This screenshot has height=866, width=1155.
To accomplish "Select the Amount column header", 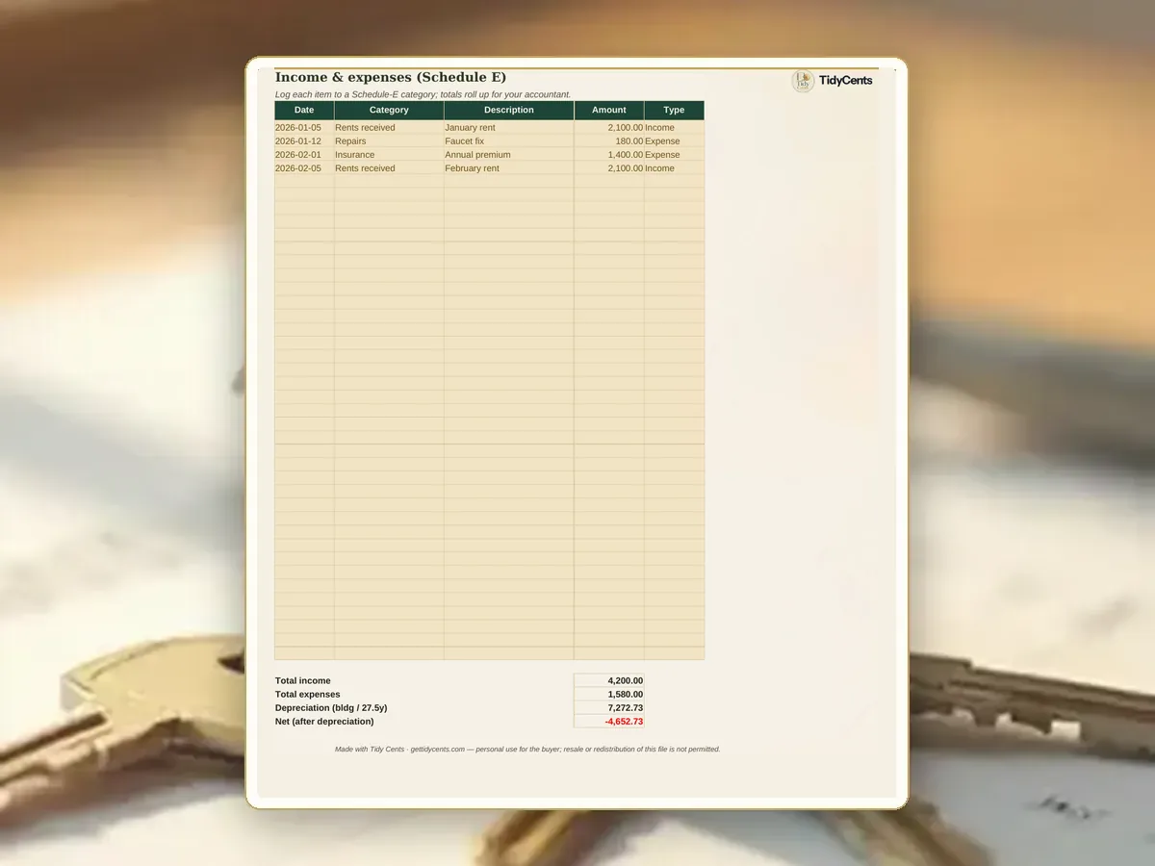I will pyautogui.click(x=609, y=111).
